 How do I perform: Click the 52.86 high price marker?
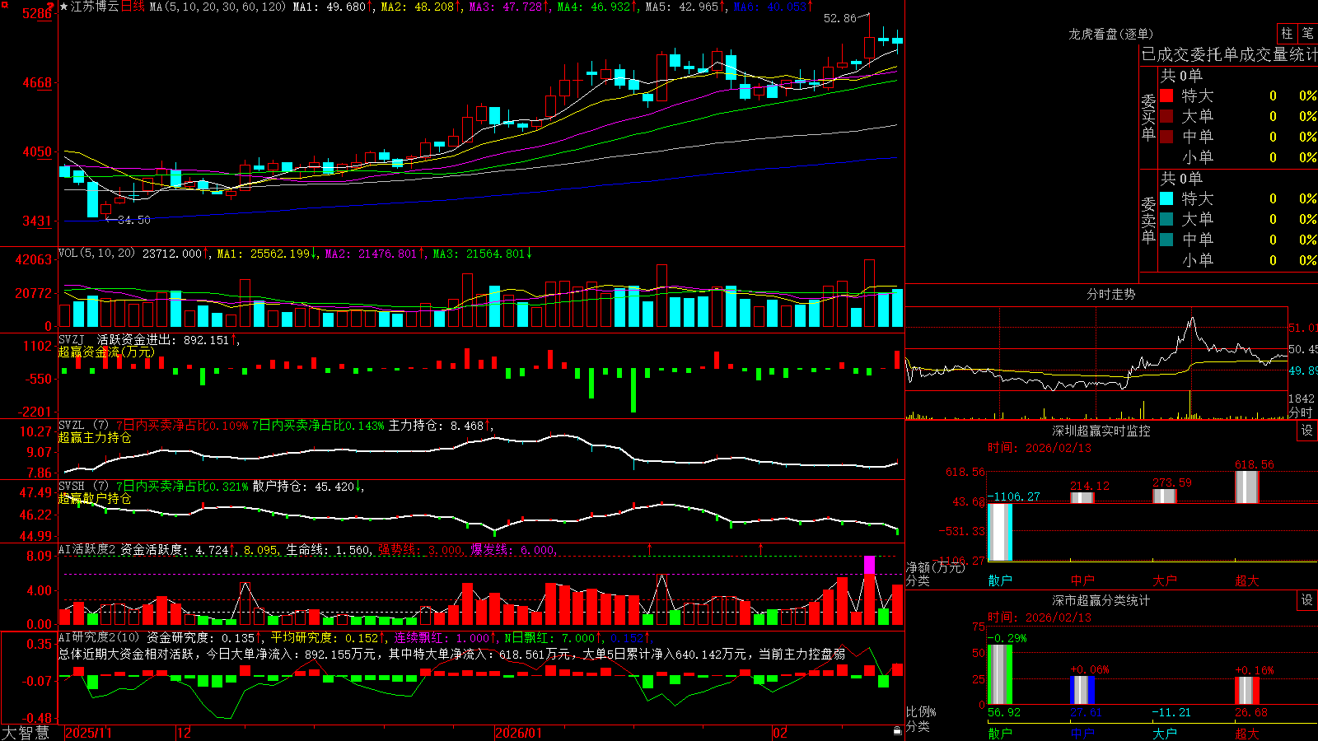pos(840,18)
